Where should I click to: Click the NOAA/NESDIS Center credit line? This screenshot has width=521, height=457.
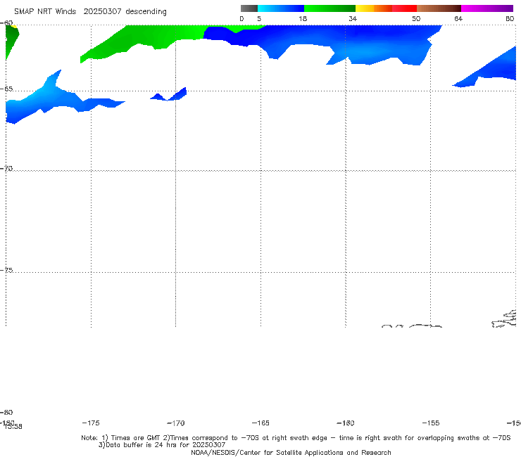click(x=291, y=452)
